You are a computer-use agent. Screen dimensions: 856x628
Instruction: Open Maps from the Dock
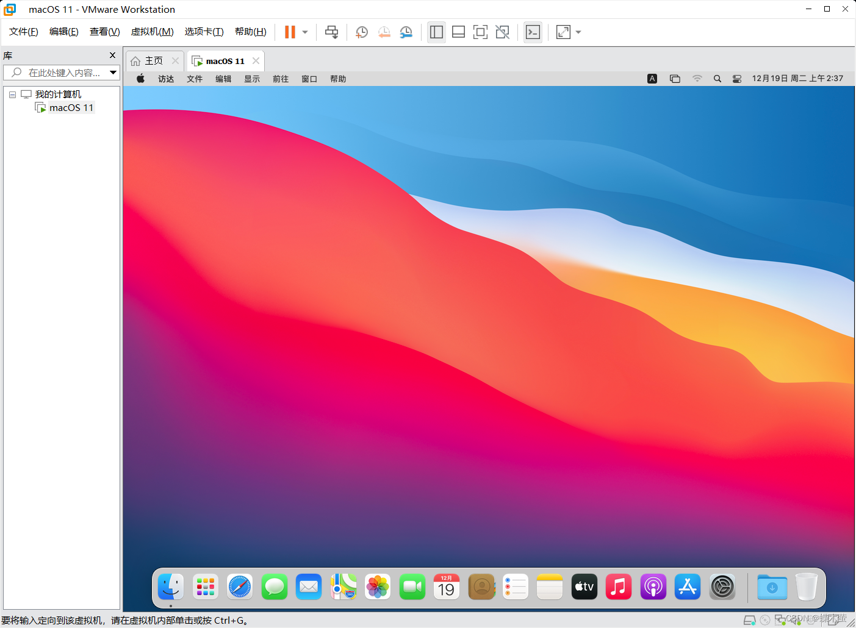(x=343, y=587)
